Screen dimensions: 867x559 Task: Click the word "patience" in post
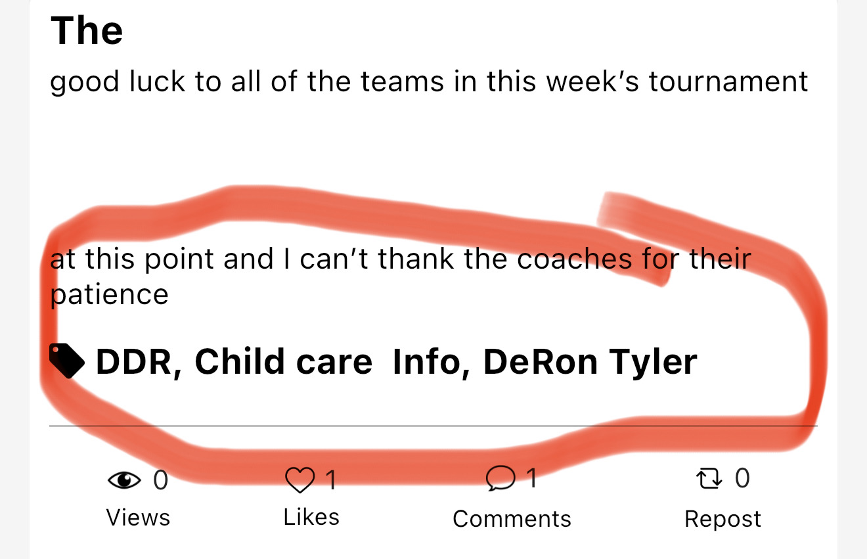tap(110, 294)
